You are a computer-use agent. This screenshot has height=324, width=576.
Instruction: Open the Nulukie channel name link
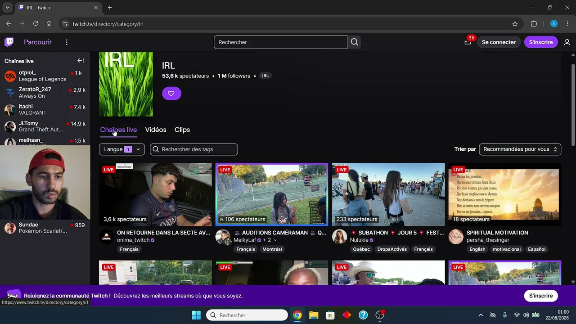pos(359,240)
